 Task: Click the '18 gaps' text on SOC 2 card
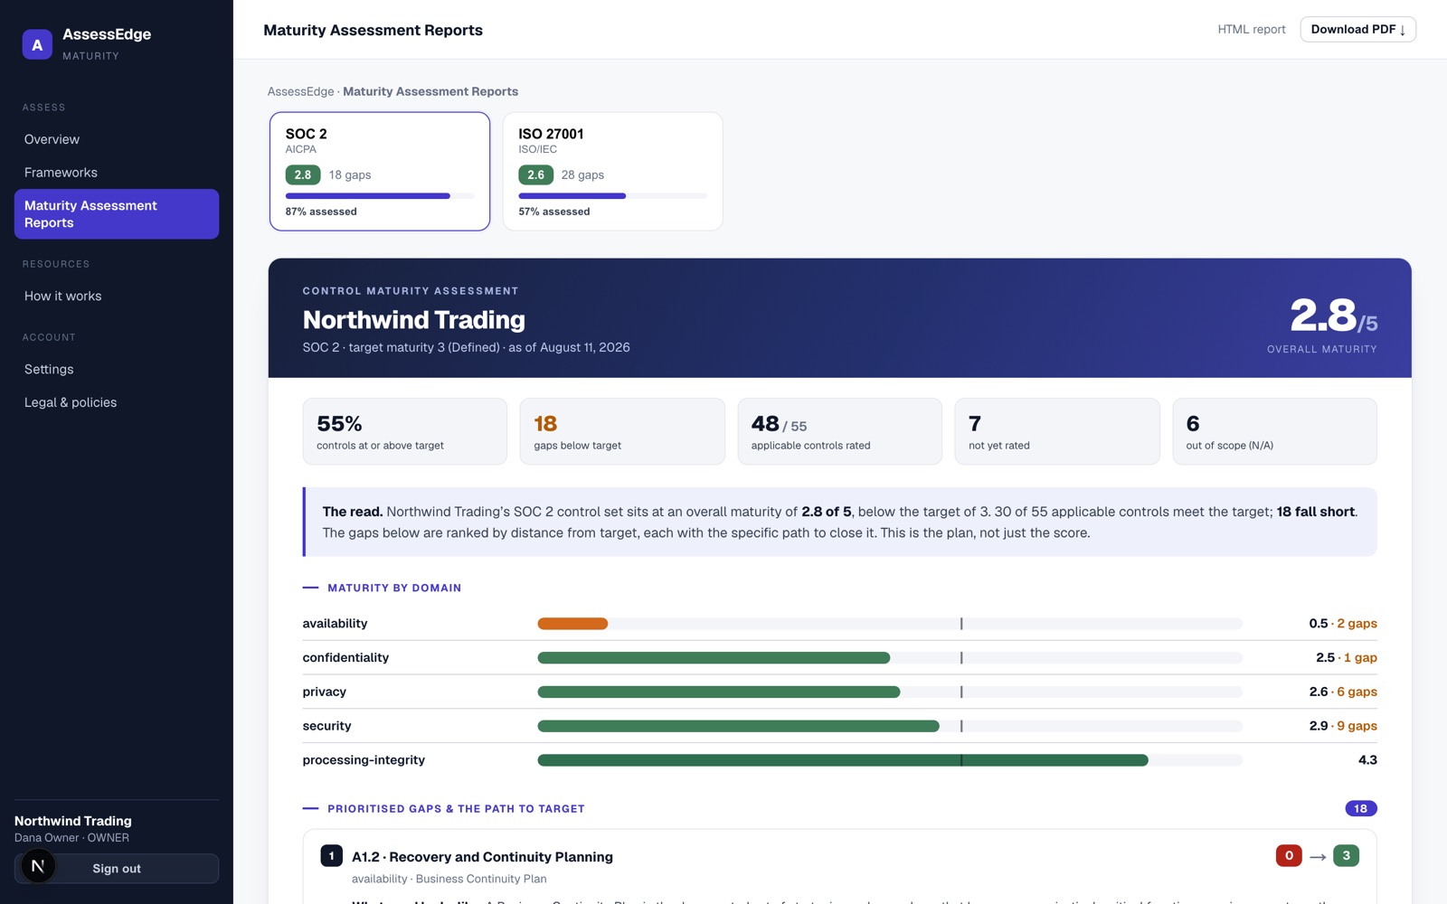(350, 174)
